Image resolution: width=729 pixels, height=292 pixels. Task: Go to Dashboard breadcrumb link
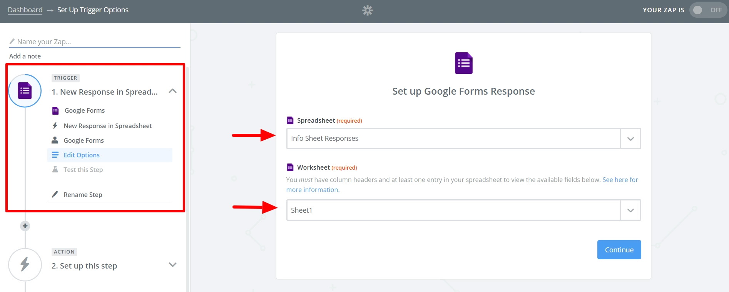pyautogui.click(x=25, y=10)
